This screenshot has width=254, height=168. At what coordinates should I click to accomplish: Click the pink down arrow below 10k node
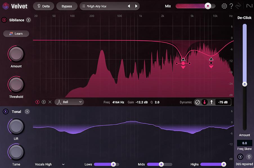[211, 67]
